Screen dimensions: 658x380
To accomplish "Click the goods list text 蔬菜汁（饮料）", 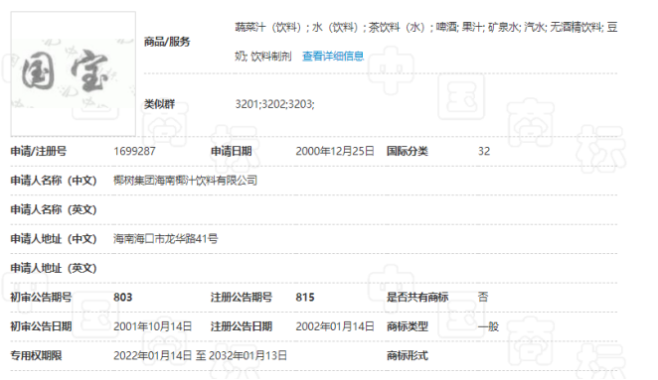I will pyautogui.click(x=268, y=27).
